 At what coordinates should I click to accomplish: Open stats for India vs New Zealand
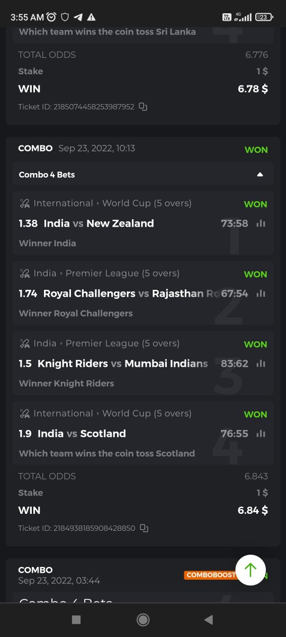(x=261, y=223)
